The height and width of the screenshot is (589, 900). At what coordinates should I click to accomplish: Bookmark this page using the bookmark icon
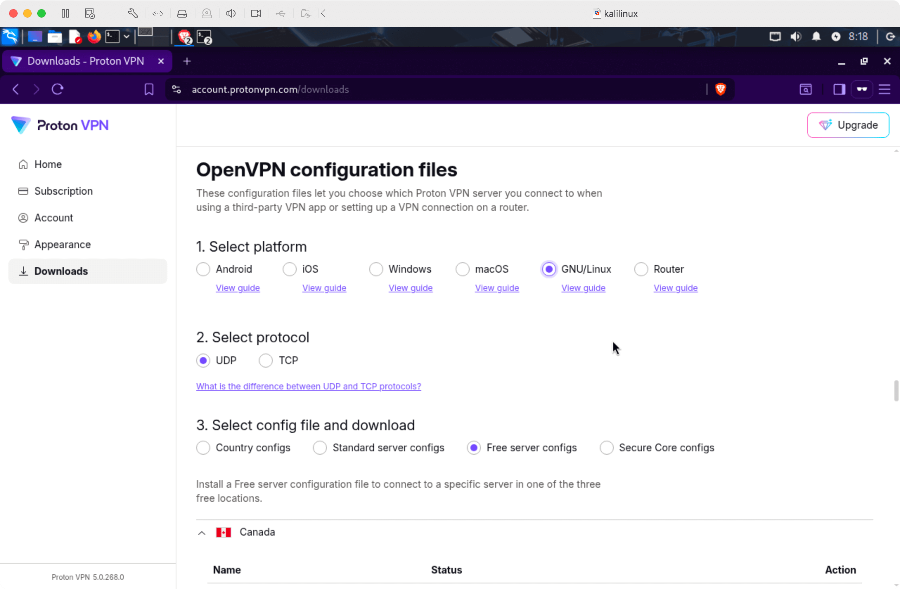(x=149, y=89)
